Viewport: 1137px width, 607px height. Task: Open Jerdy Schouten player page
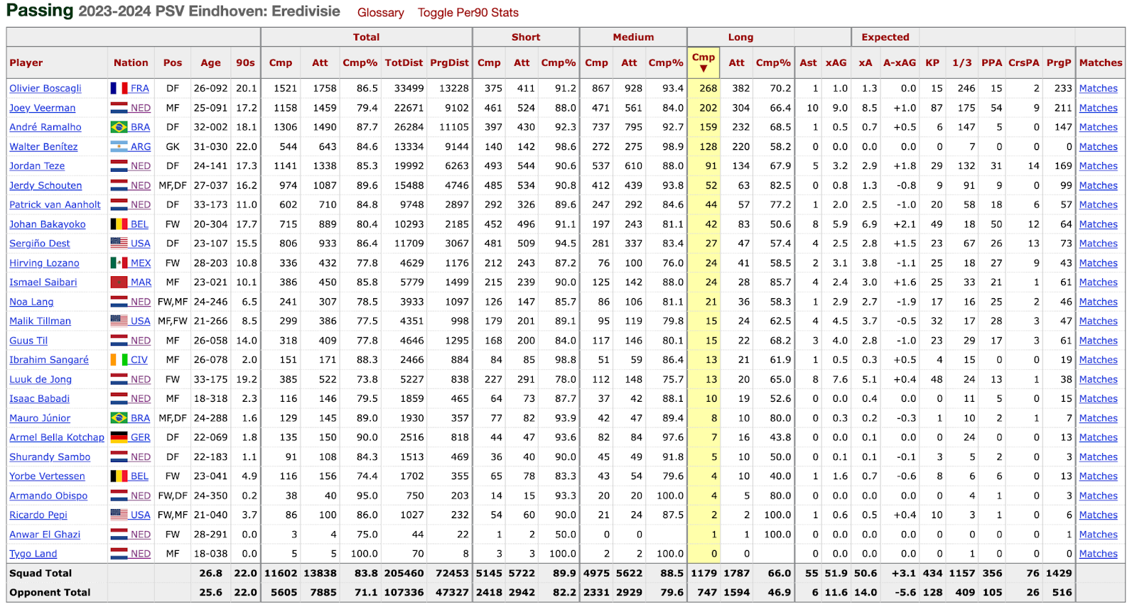pyautogui.click(x=45, y=185)
